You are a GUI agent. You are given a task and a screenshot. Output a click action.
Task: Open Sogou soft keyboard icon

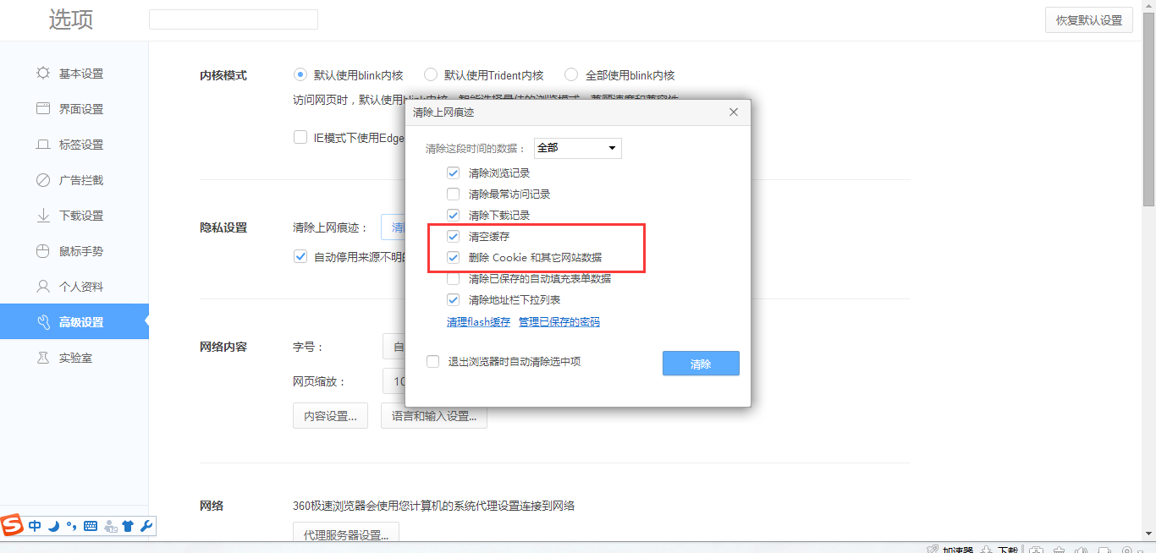[x=91, y=526]
